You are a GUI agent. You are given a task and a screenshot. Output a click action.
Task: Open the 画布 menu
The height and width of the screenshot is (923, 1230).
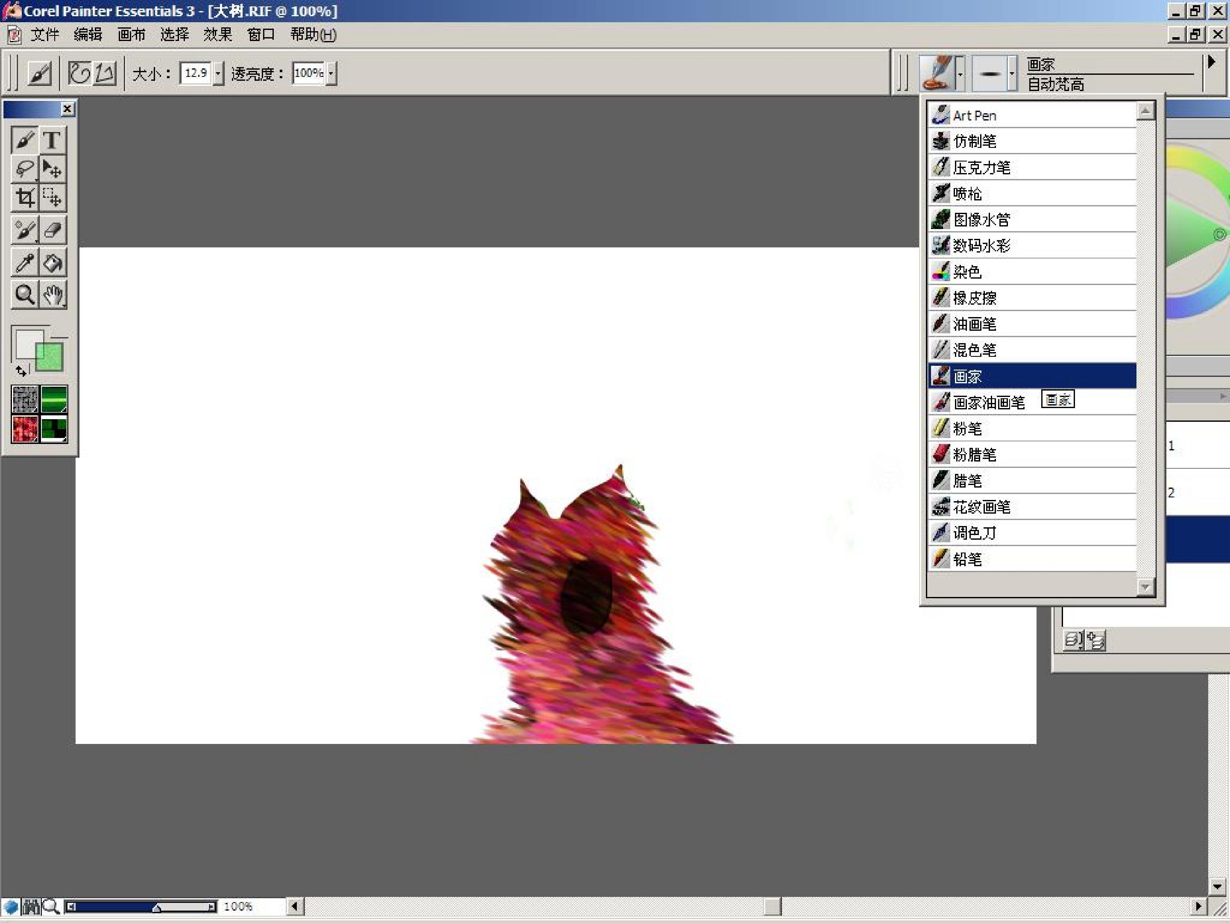click(x=131, y=35)
